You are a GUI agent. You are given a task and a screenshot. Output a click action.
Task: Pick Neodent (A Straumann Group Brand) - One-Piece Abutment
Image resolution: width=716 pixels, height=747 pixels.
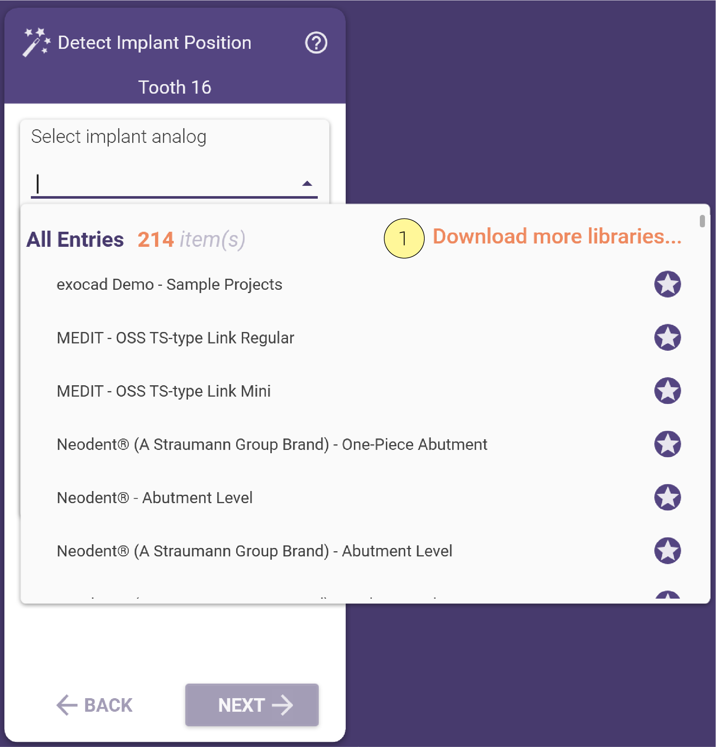coord(272,444)
